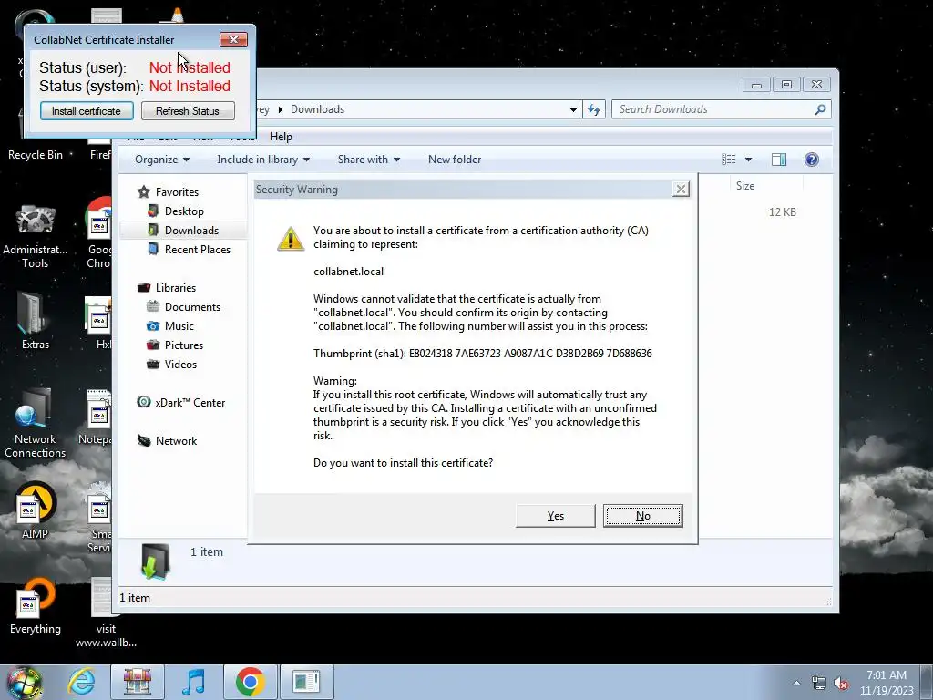The image size is (933, 700).
Task: Click the Notepad desktop icon
Action: point(95,417)
